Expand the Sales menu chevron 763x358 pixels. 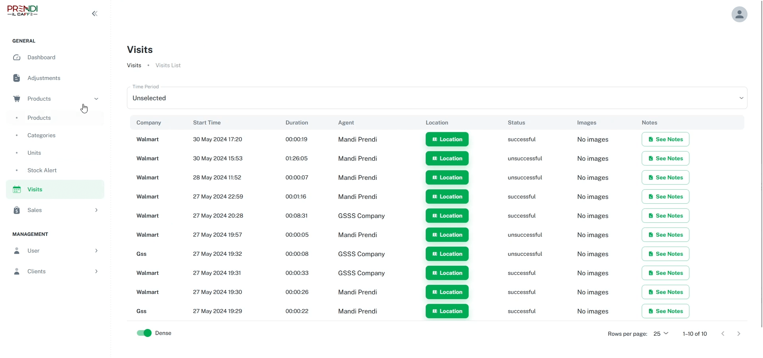click(96, 210)
